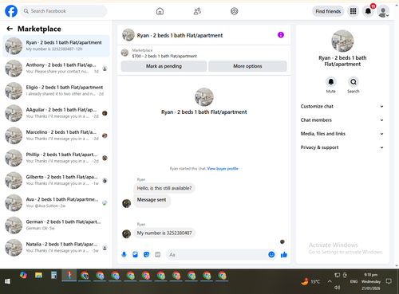
Task: Open Copilot from the taskbar
Action: pos(23,276)
